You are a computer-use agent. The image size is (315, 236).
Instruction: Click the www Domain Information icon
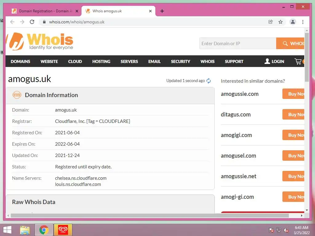(17, 95)
